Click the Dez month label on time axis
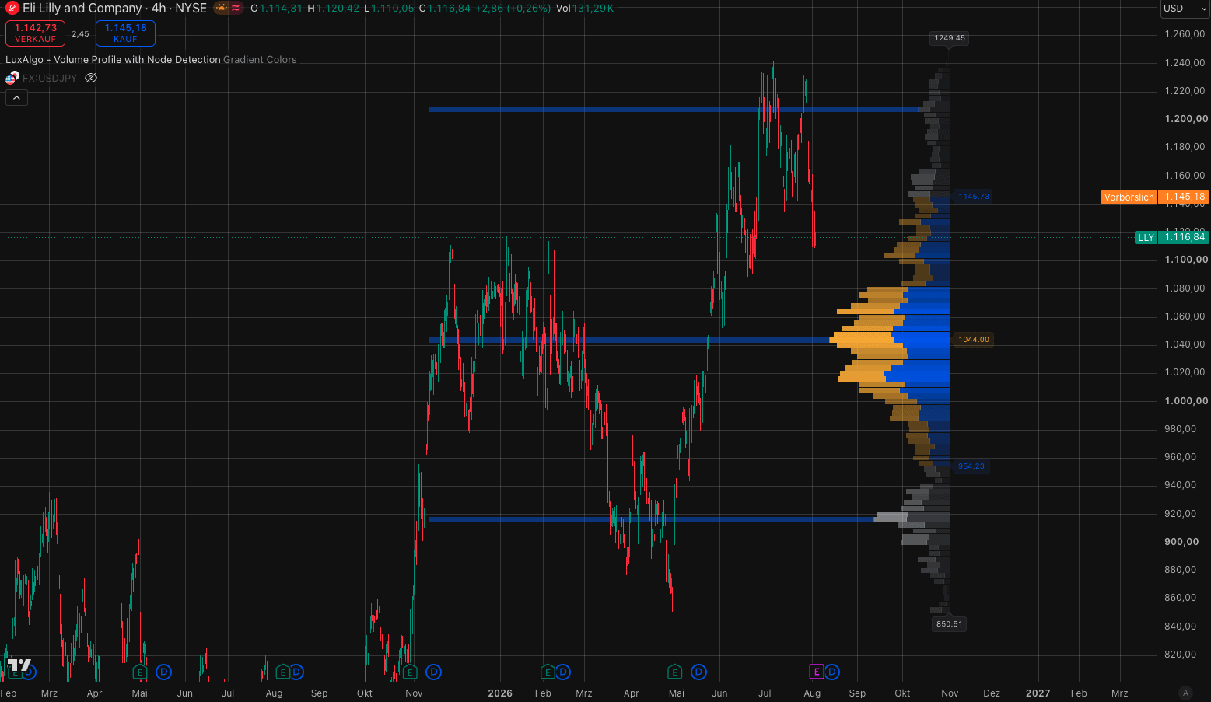Viewport: 1211px width, 702px height. coord(992,693)
